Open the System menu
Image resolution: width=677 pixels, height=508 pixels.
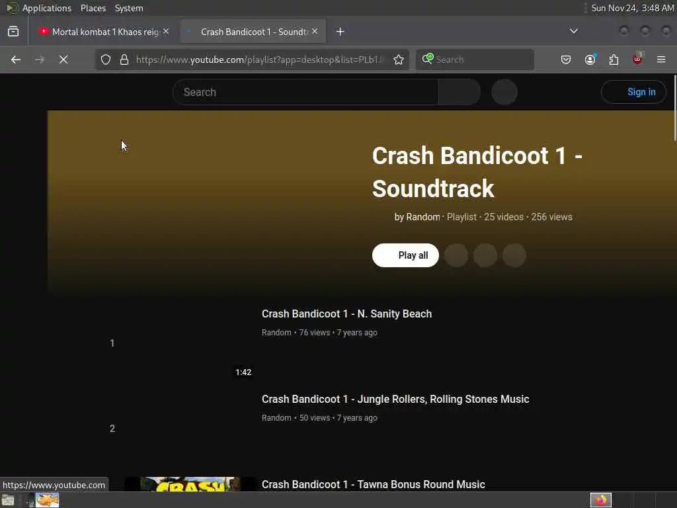pyautogui.click(x=129, y=8)
